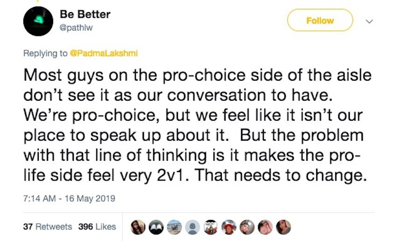This screenshot has width=397, height=241.
Task: Click the liker avatar with red hat
Action: [229, 227]
